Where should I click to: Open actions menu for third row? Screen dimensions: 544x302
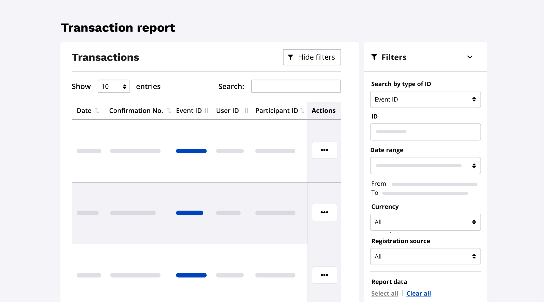click(324, 275)
